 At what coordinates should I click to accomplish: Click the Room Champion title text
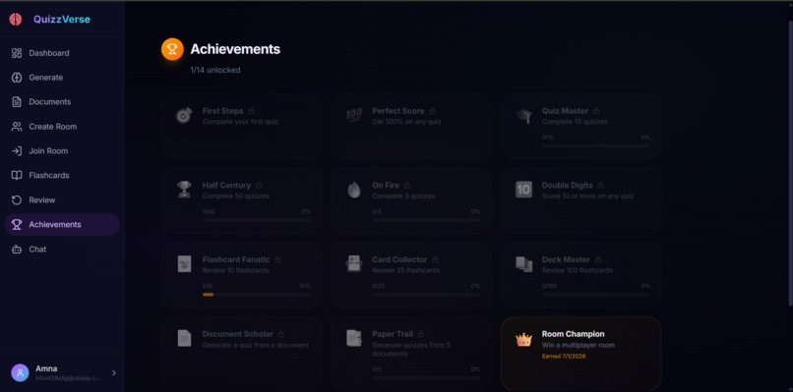pyautogui.click(x=573, y=334)
